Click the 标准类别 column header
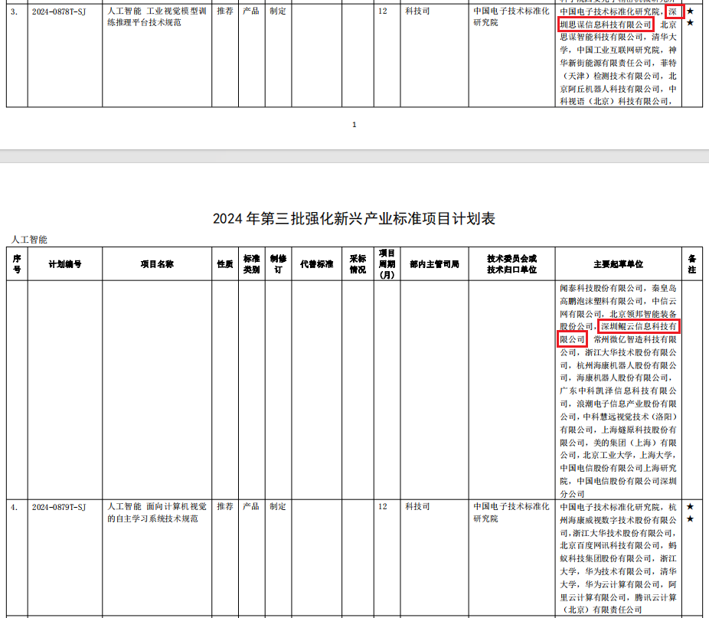The height and width of the screenshot is (618, 709). (x=251, y=263)
